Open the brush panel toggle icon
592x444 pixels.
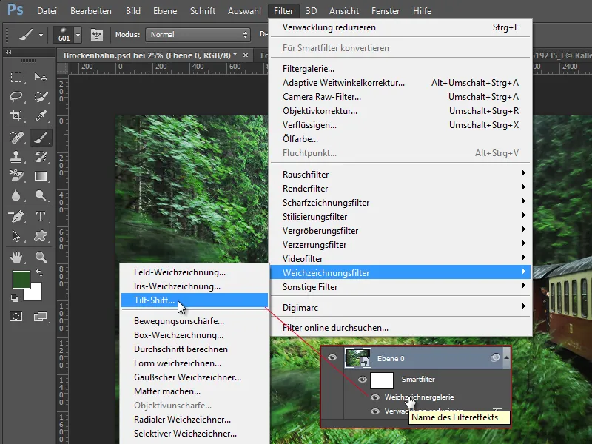tap(97, 35)
